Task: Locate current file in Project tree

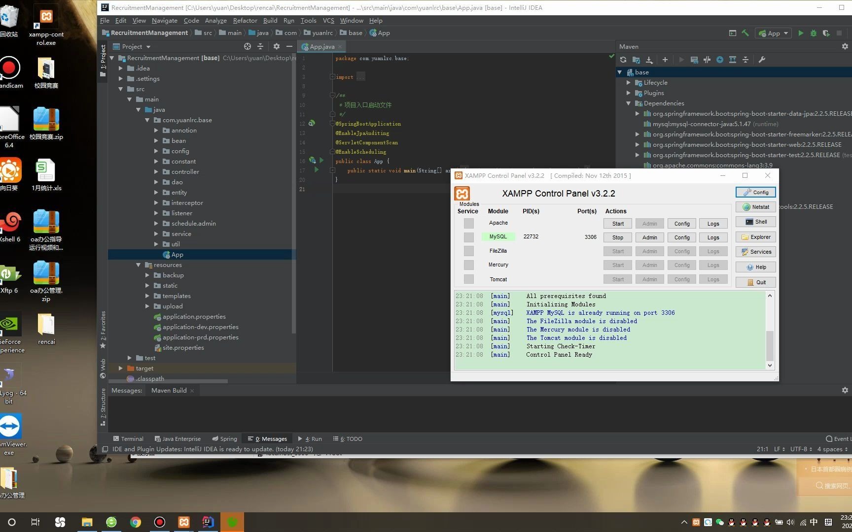Action: [x=248, y=46]
